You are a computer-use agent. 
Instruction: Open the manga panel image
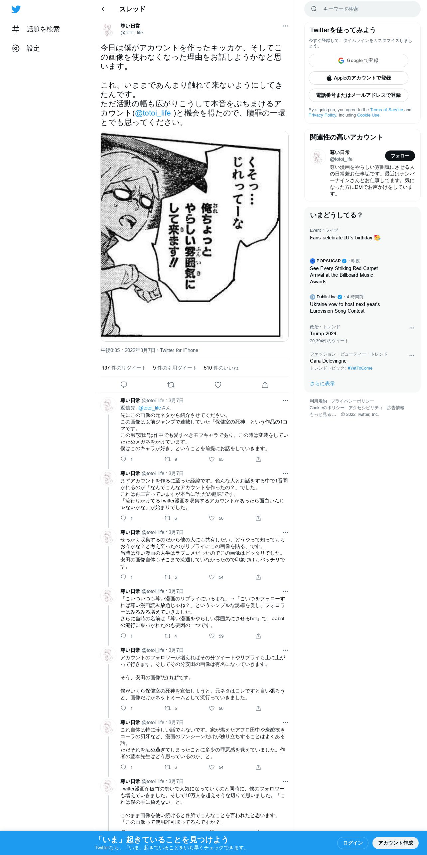[x=195, y=236]
